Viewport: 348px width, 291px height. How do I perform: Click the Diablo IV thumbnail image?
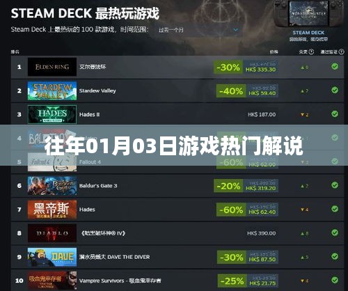(52, 233)
